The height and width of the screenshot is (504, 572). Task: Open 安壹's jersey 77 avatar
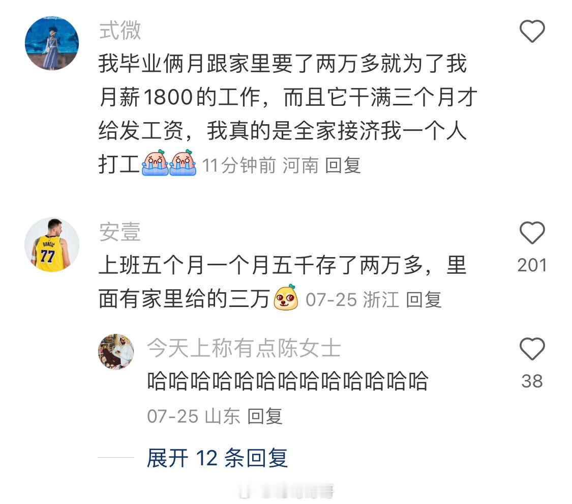(x=52, y=245)
